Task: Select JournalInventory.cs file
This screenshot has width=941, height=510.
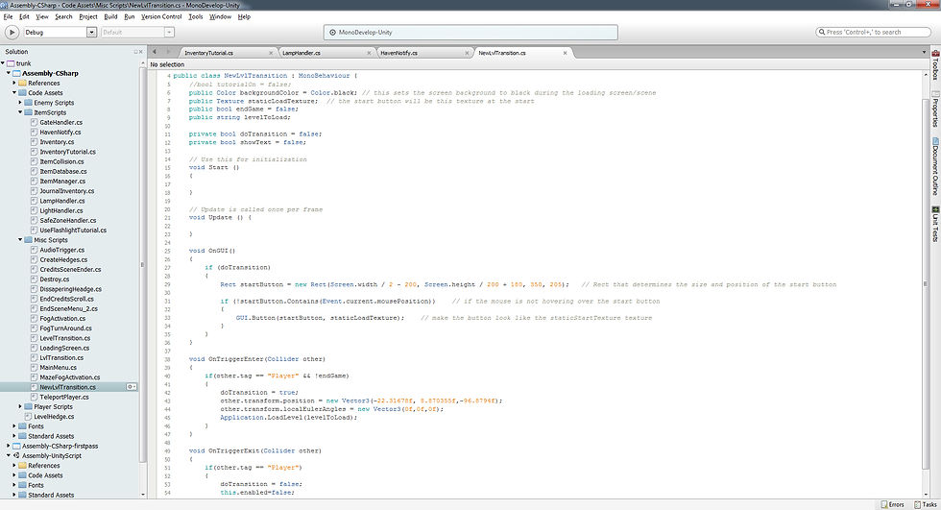Action: pyautogui.click(x=66, y=191)
